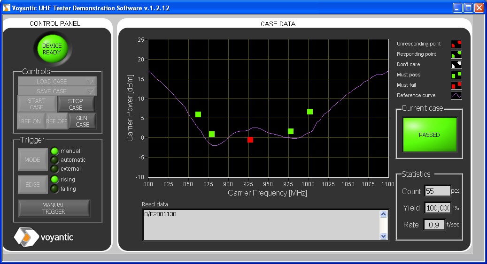Click the Reference curve legend icon

pos(456,96)
